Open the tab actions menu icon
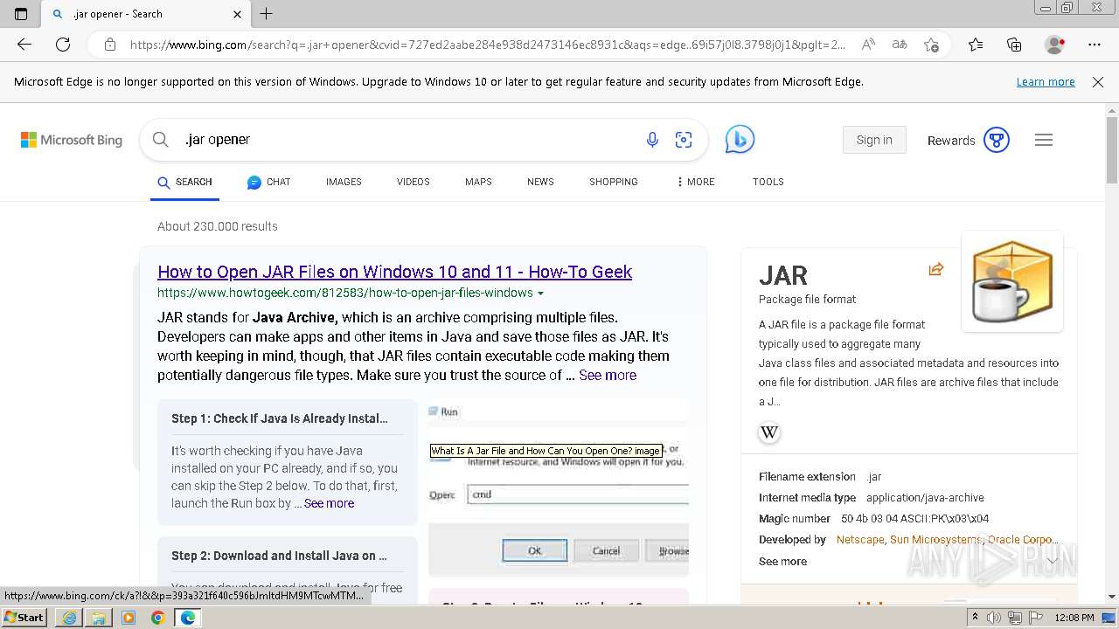The height and width of the screenshot is (629, 1119). pyautogui.click(x=21, y=13)
